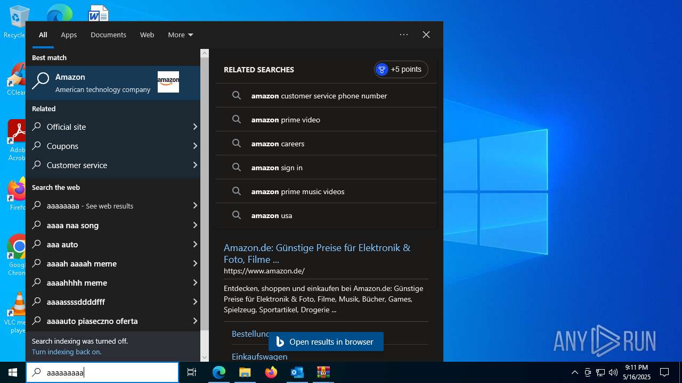Expand the aaaaaaaa See web results arrow
Screen dimensions: 682x383
click(x=195, y=205)
